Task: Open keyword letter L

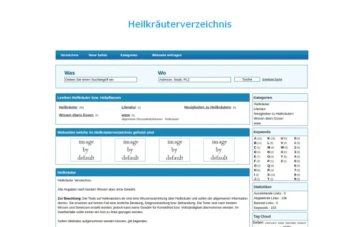Action: coord(268,143)
